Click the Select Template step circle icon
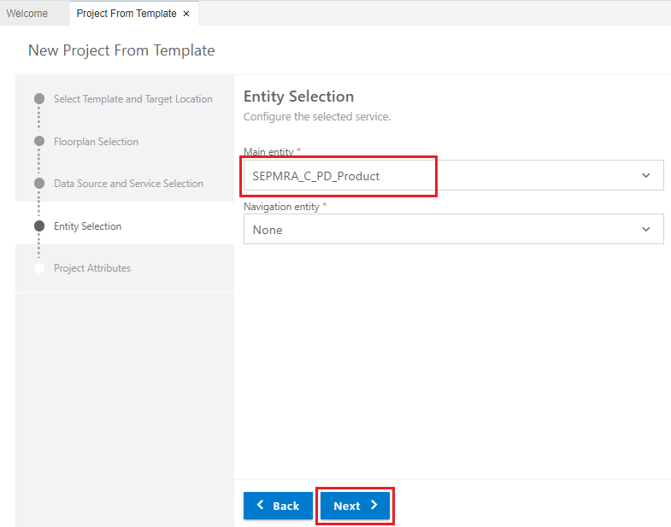This screenshot has width=671, height=527. coord(39,99)
